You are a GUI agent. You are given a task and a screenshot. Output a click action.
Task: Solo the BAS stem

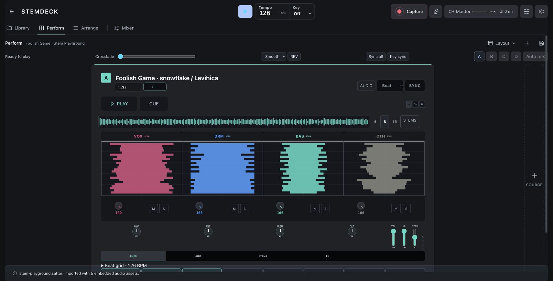[x=325, y=209]
